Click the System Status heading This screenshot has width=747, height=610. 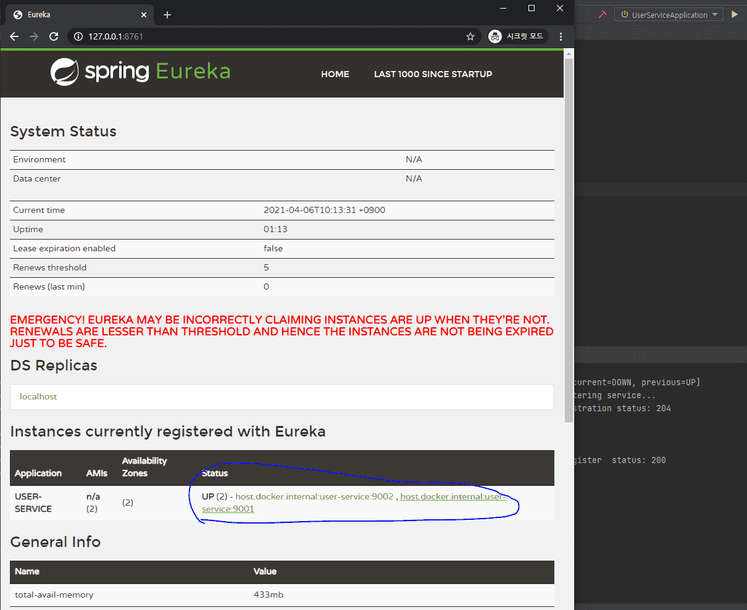[63, 132]
